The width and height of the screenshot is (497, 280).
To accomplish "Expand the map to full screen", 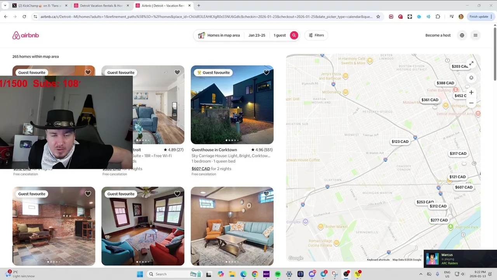I will (471, 63).
